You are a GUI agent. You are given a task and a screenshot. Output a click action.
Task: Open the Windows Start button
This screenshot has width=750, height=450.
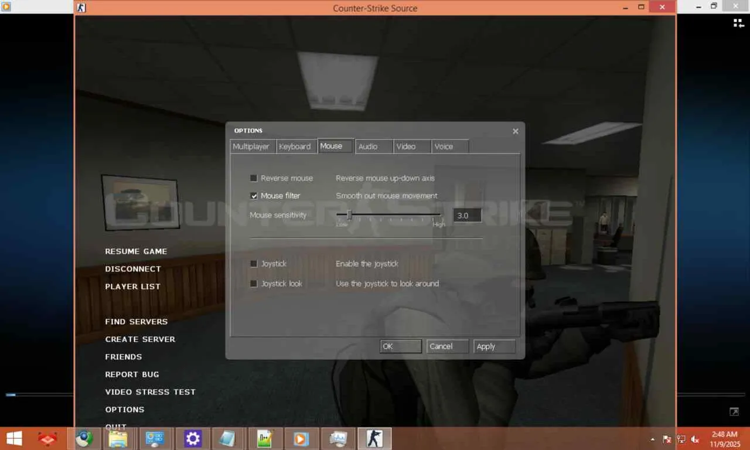[14, 438]
